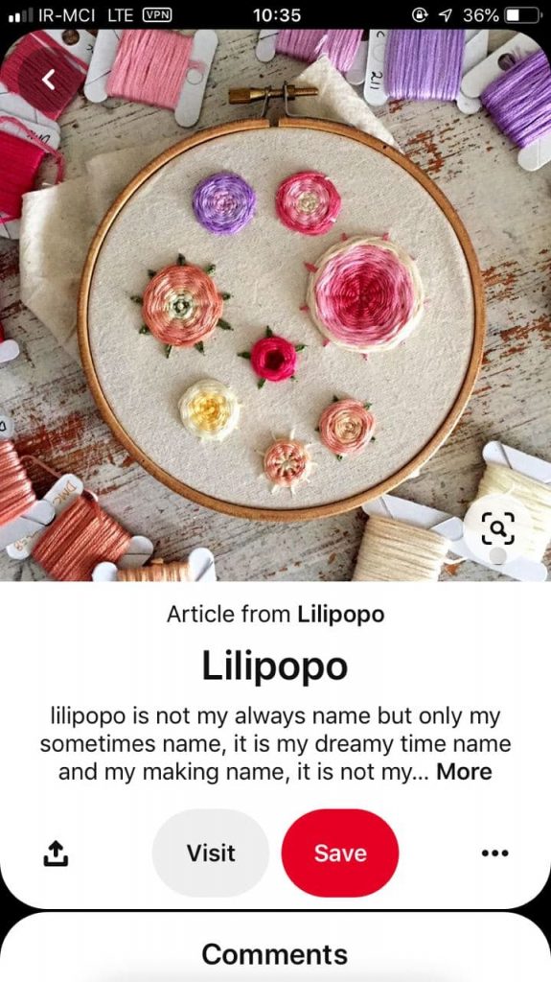Expand the Comments section
551x982 pixels.
(274, 954)
